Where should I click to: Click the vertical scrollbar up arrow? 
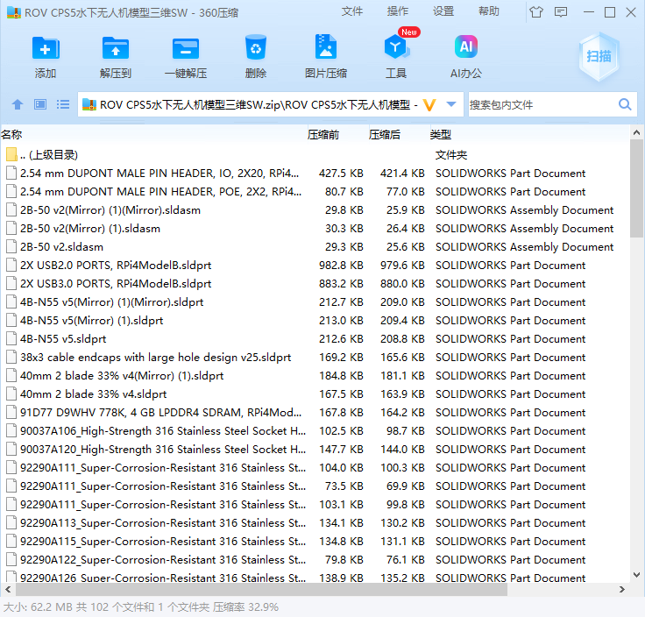636,132
